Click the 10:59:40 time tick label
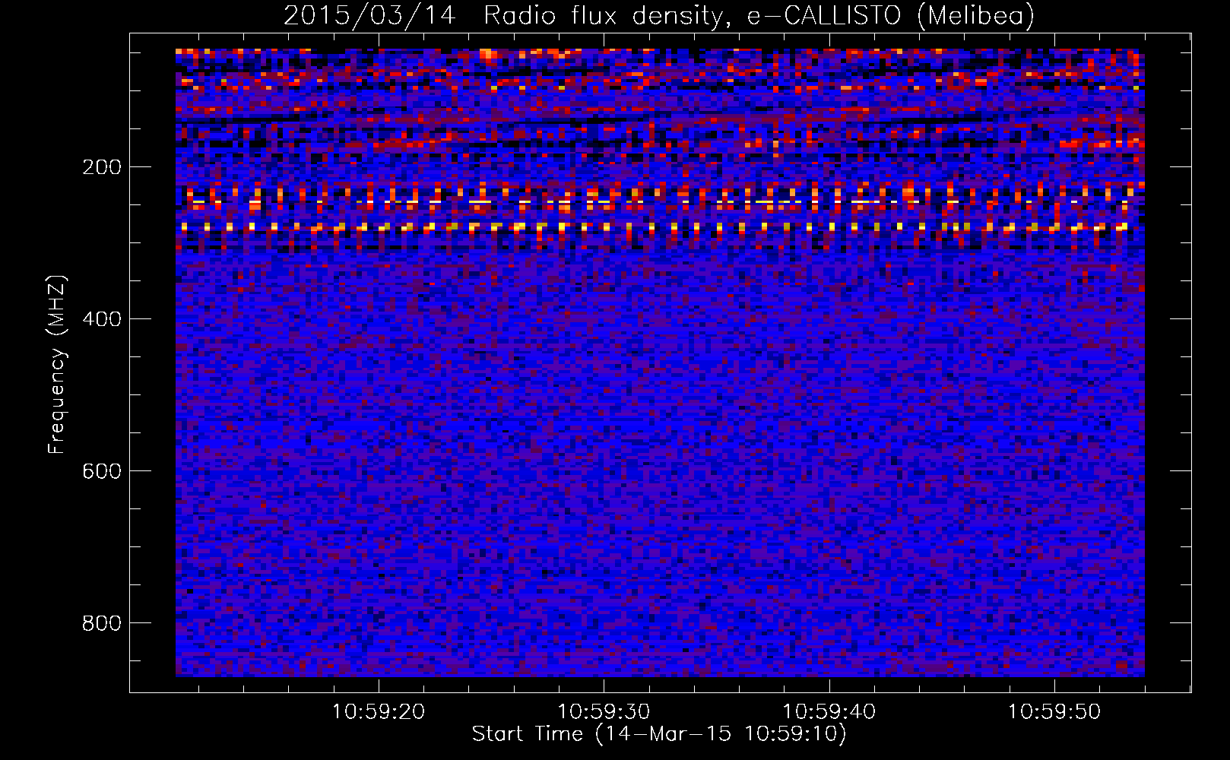Screen dimensions: 1230x760 pyautogui.click(x=829, y=712)
